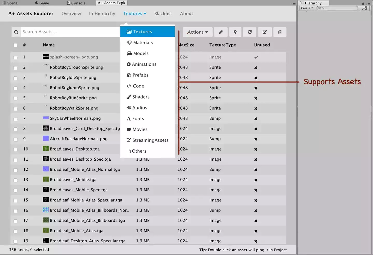
Task: Select Shaders in the dropdown list
Action: click(141, 97)
